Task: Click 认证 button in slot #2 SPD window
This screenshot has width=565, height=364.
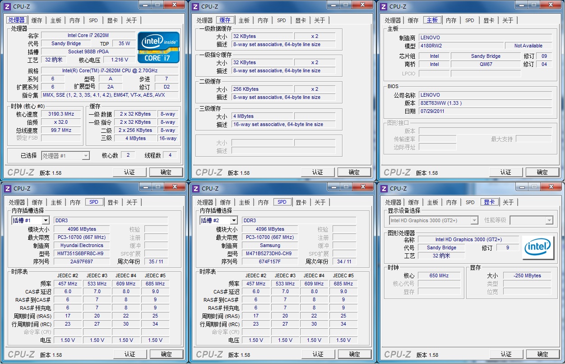Action: tap(318, 354)
